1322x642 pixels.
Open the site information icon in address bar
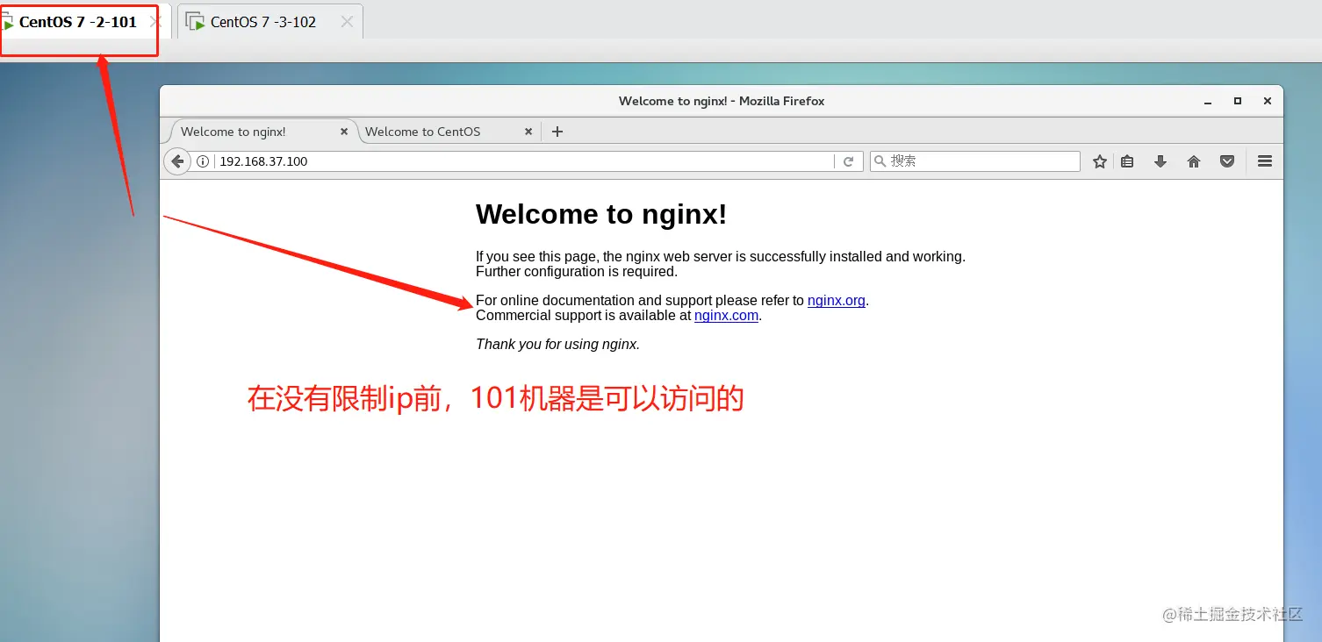(203, 160)
